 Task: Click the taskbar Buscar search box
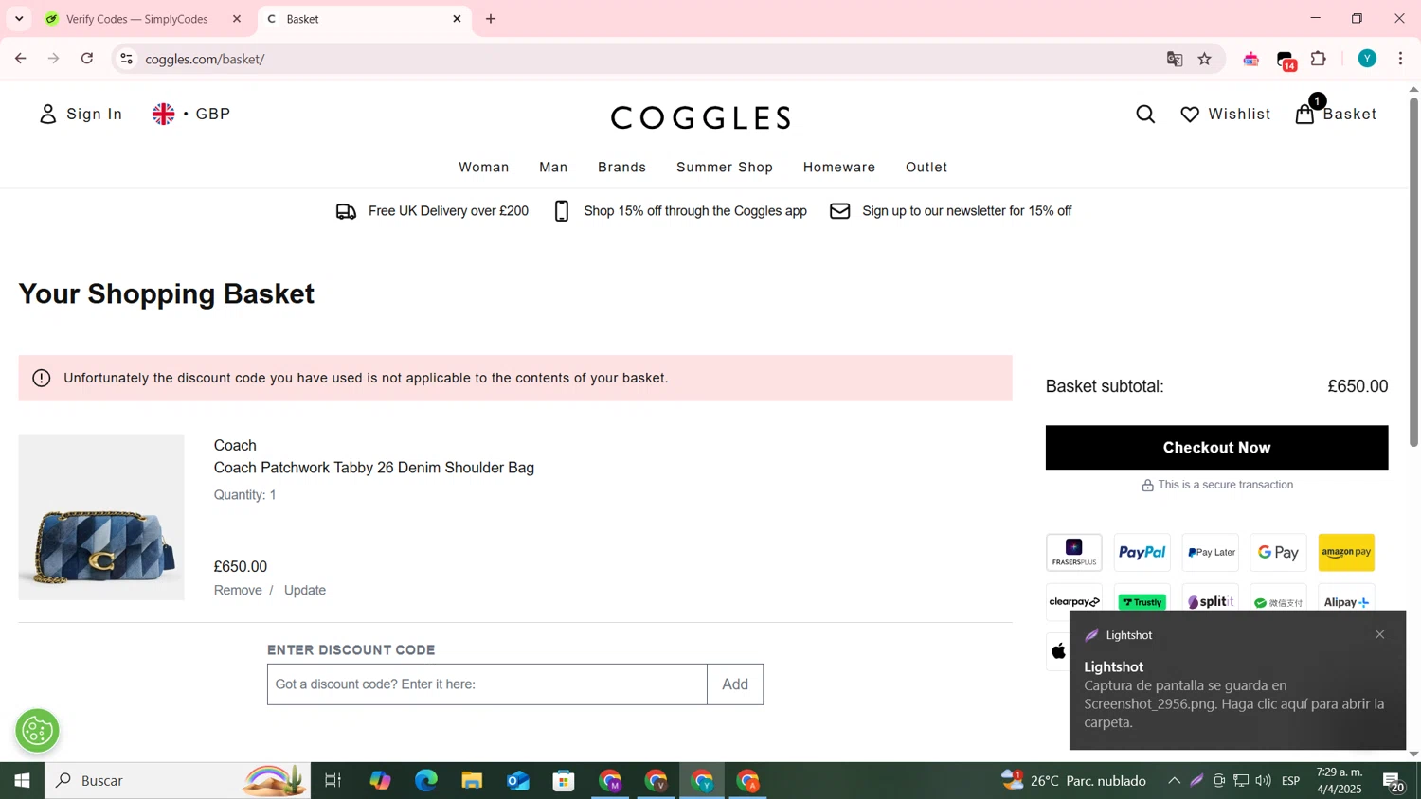177,781
